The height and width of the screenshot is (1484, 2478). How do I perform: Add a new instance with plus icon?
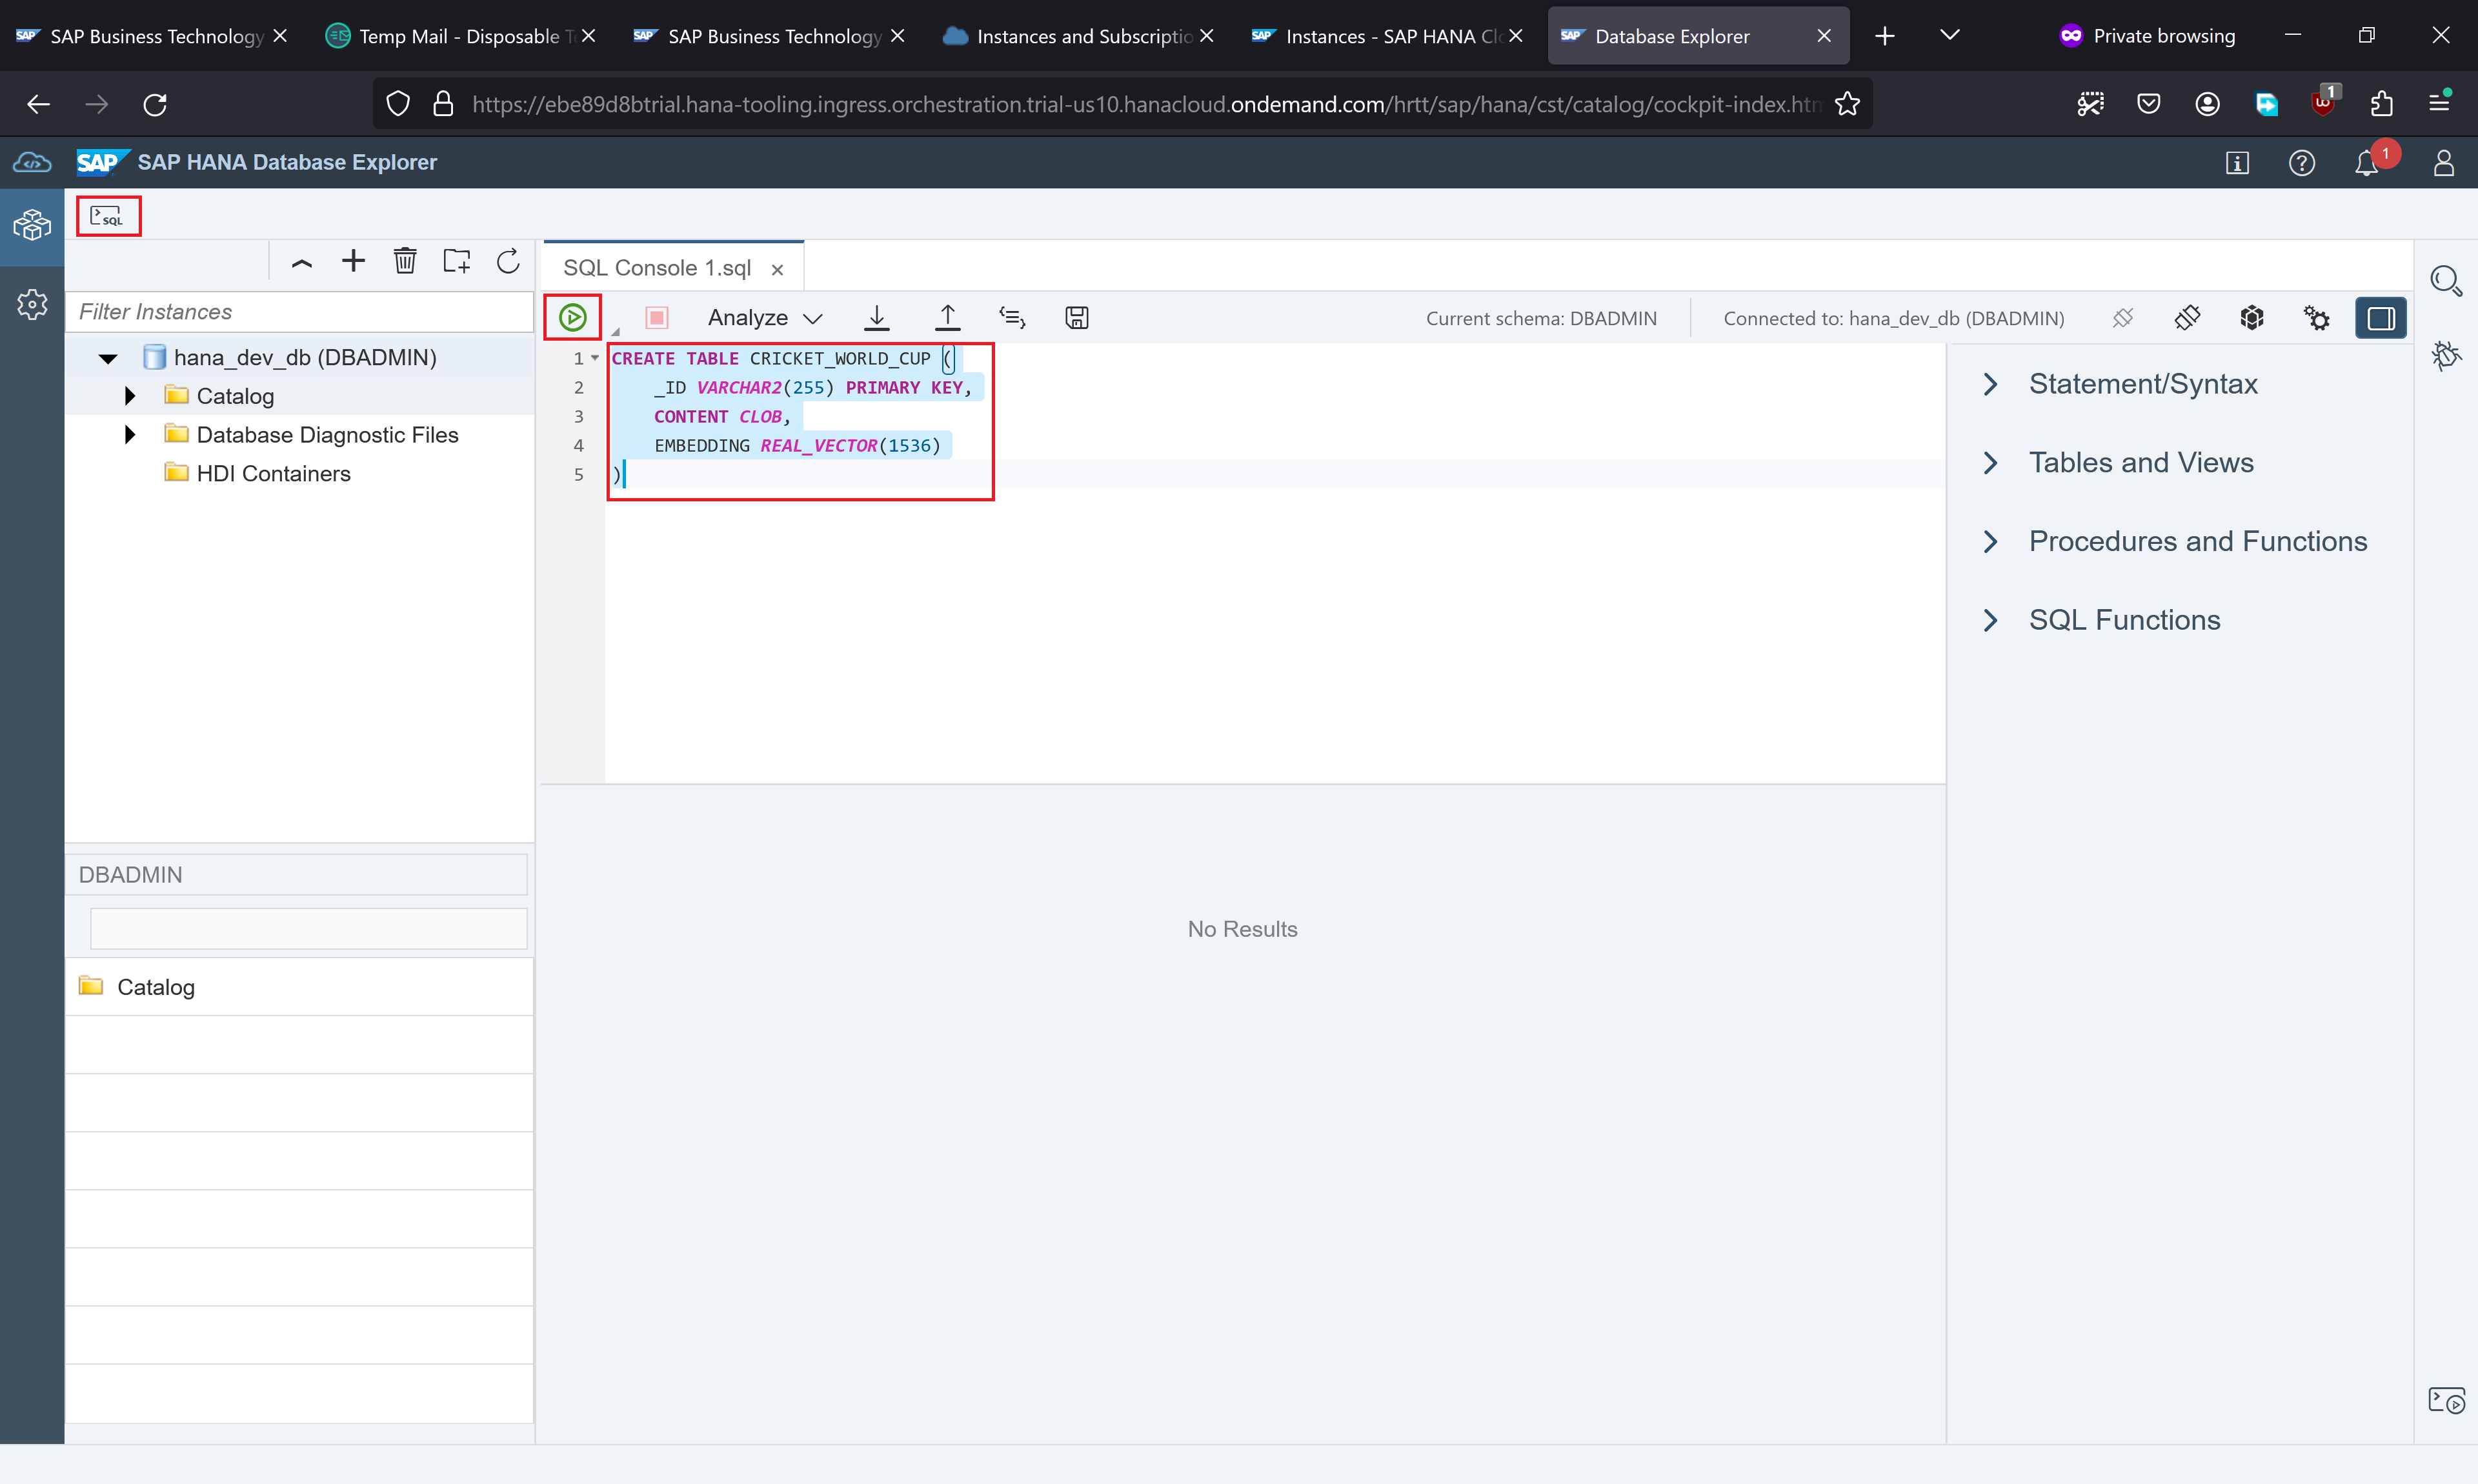click(x=353, y=262)
